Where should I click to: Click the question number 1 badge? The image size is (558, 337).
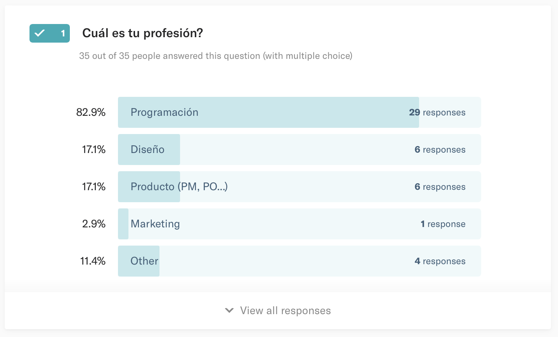50,33
